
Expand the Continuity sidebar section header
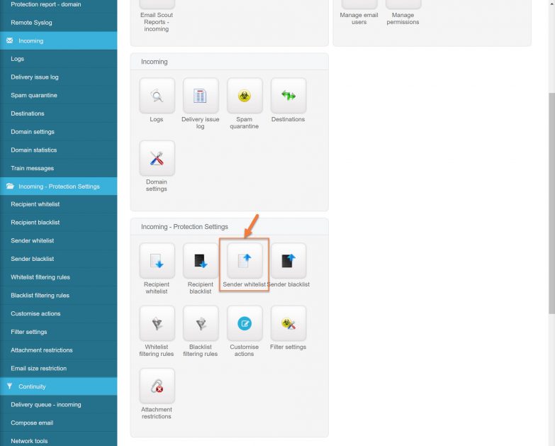tap(58, 386)
